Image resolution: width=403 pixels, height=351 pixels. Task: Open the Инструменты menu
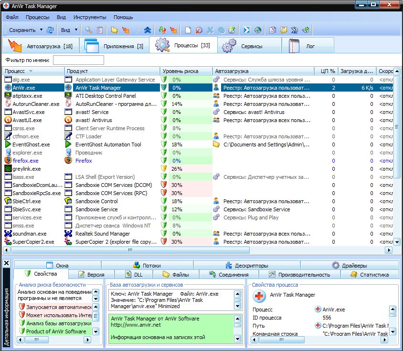[90, 17]
